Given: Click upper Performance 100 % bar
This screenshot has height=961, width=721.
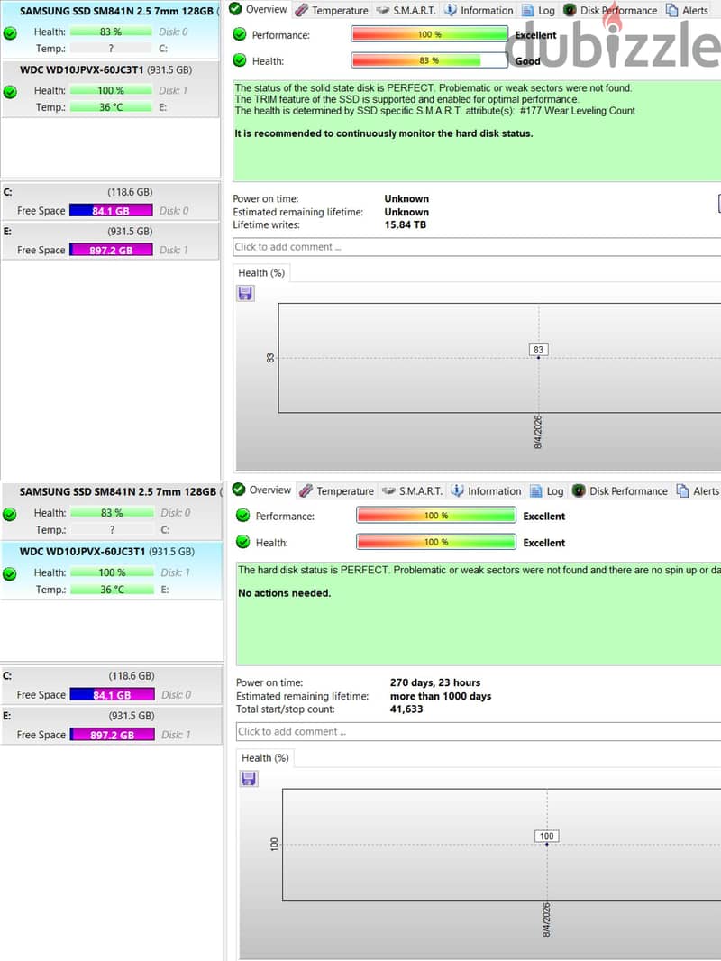Looking at the screenshot, I should pyautogui.click(x=429, y=33).
